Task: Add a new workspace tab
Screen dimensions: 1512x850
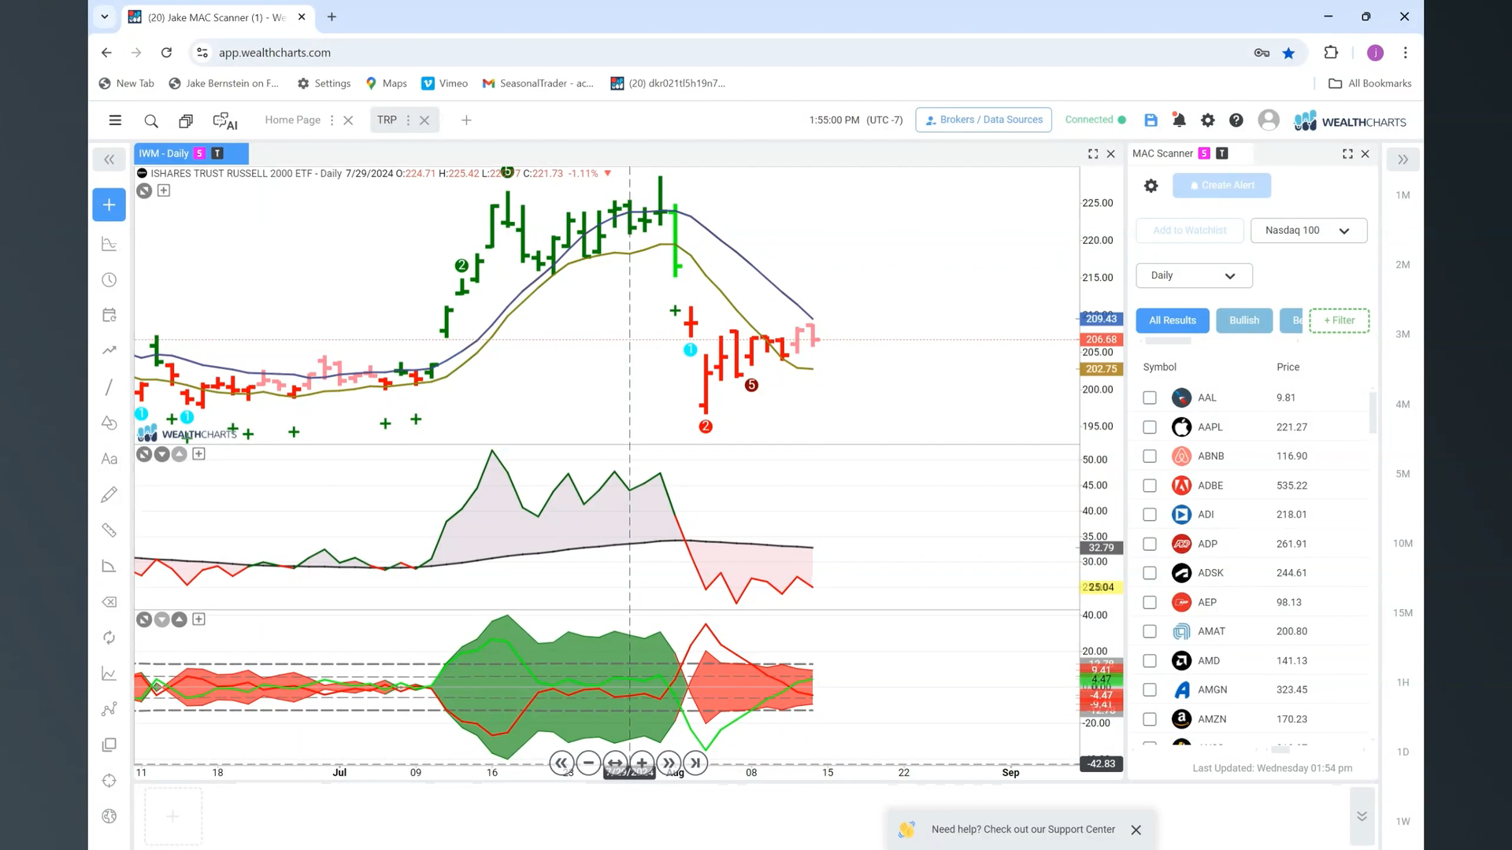Action: 466,120
